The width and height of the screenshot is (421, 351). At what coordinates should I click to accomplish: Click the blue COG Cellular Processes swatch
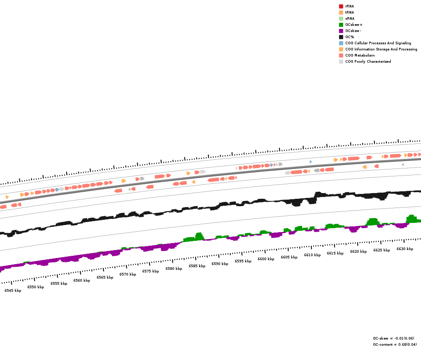(x=341, y=43)
